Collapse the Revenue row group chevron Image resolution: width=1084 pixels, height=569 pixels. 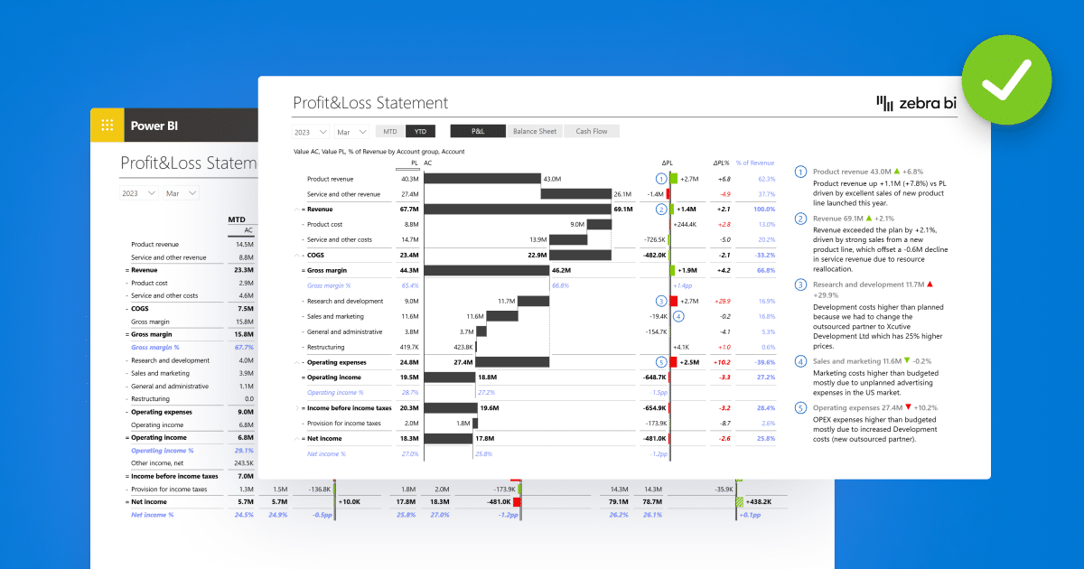pos(296,210)
